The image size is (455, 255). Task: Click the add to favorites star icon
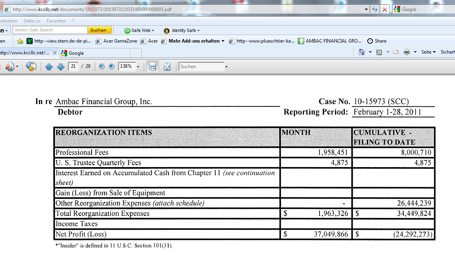(x=20, y=41)
